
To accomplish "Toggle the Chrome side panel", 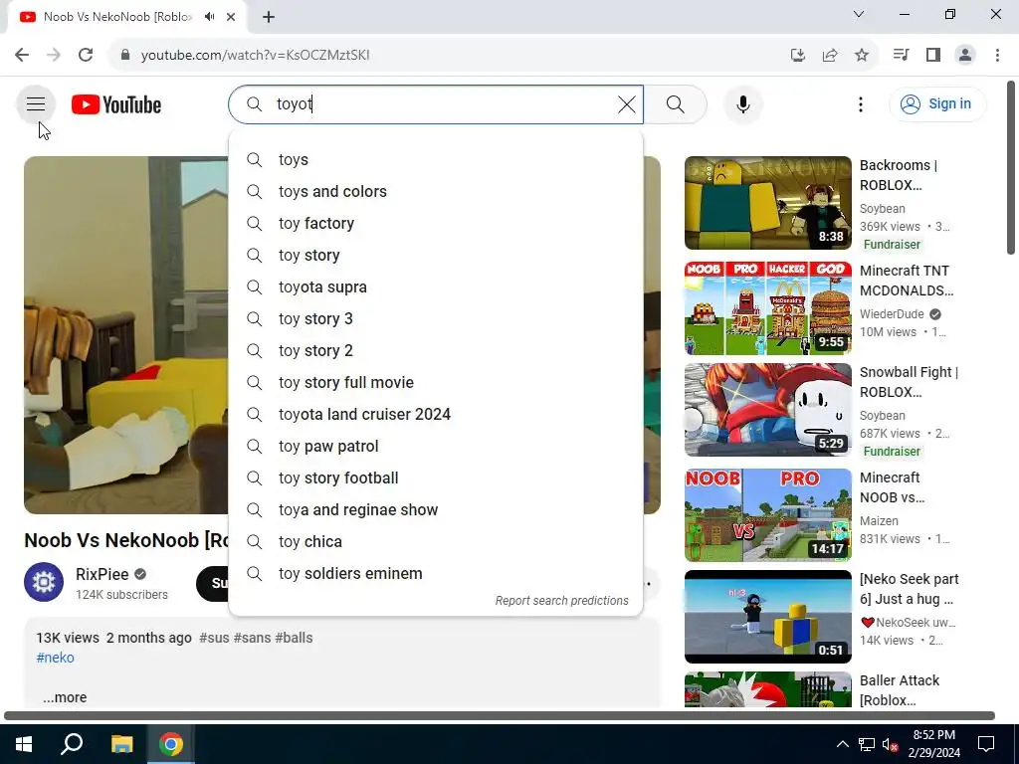I will click(x=933, y=55).
